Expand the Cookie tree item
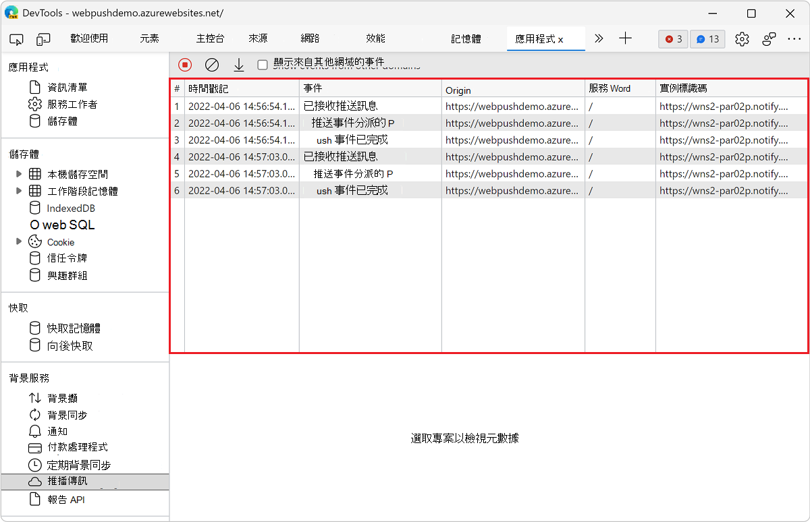Screen dimensions: 810x522 [20, 241]
